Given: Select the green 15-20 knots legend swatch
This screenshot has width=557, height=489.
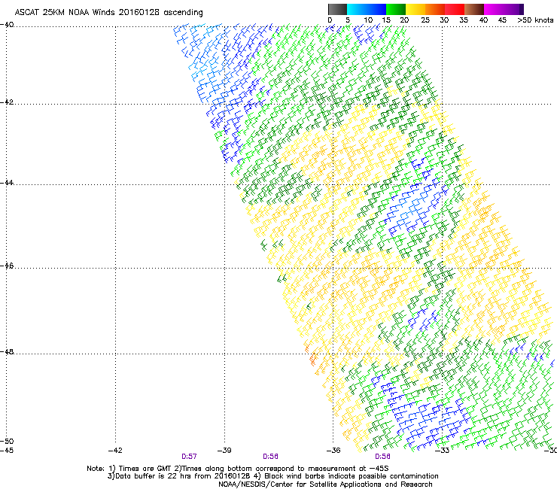Looking at the screenshot, I should (396, 9).
